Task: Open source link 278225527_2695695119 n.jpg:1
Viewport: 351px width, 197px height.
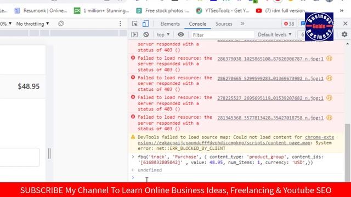Action: click(270, 98)
